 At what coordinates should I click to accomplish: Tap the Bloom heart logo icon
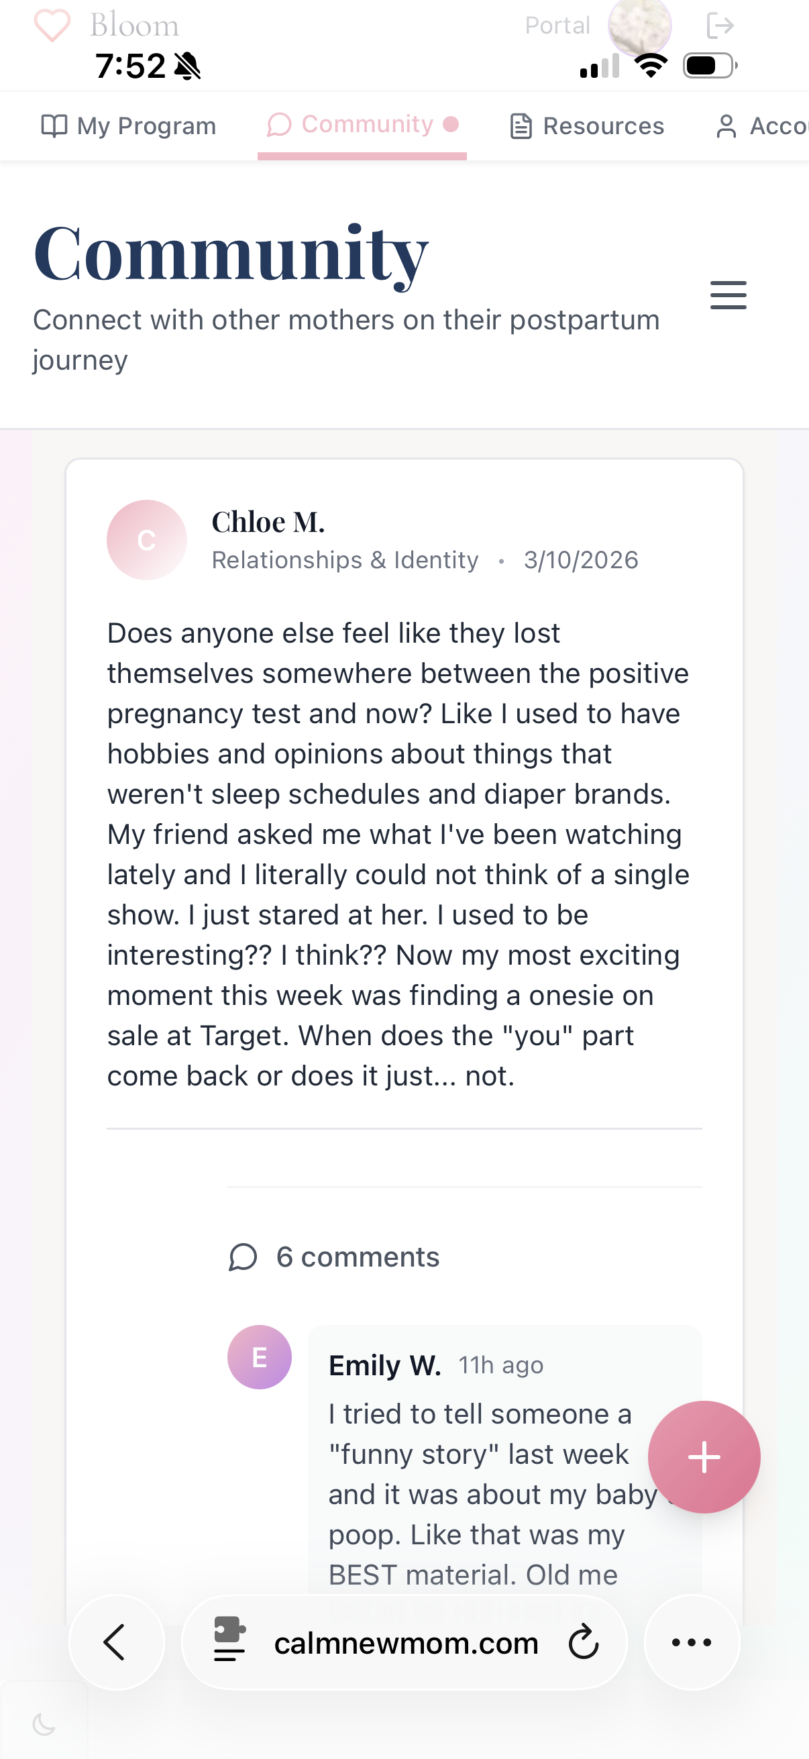52,26
